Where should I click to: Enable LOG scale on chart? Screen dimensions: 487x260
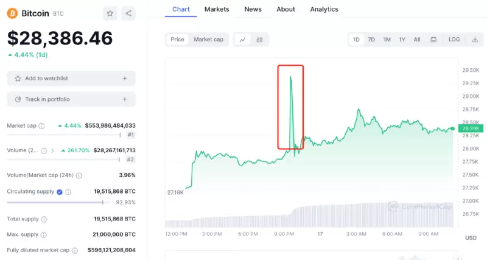(454, 40)
